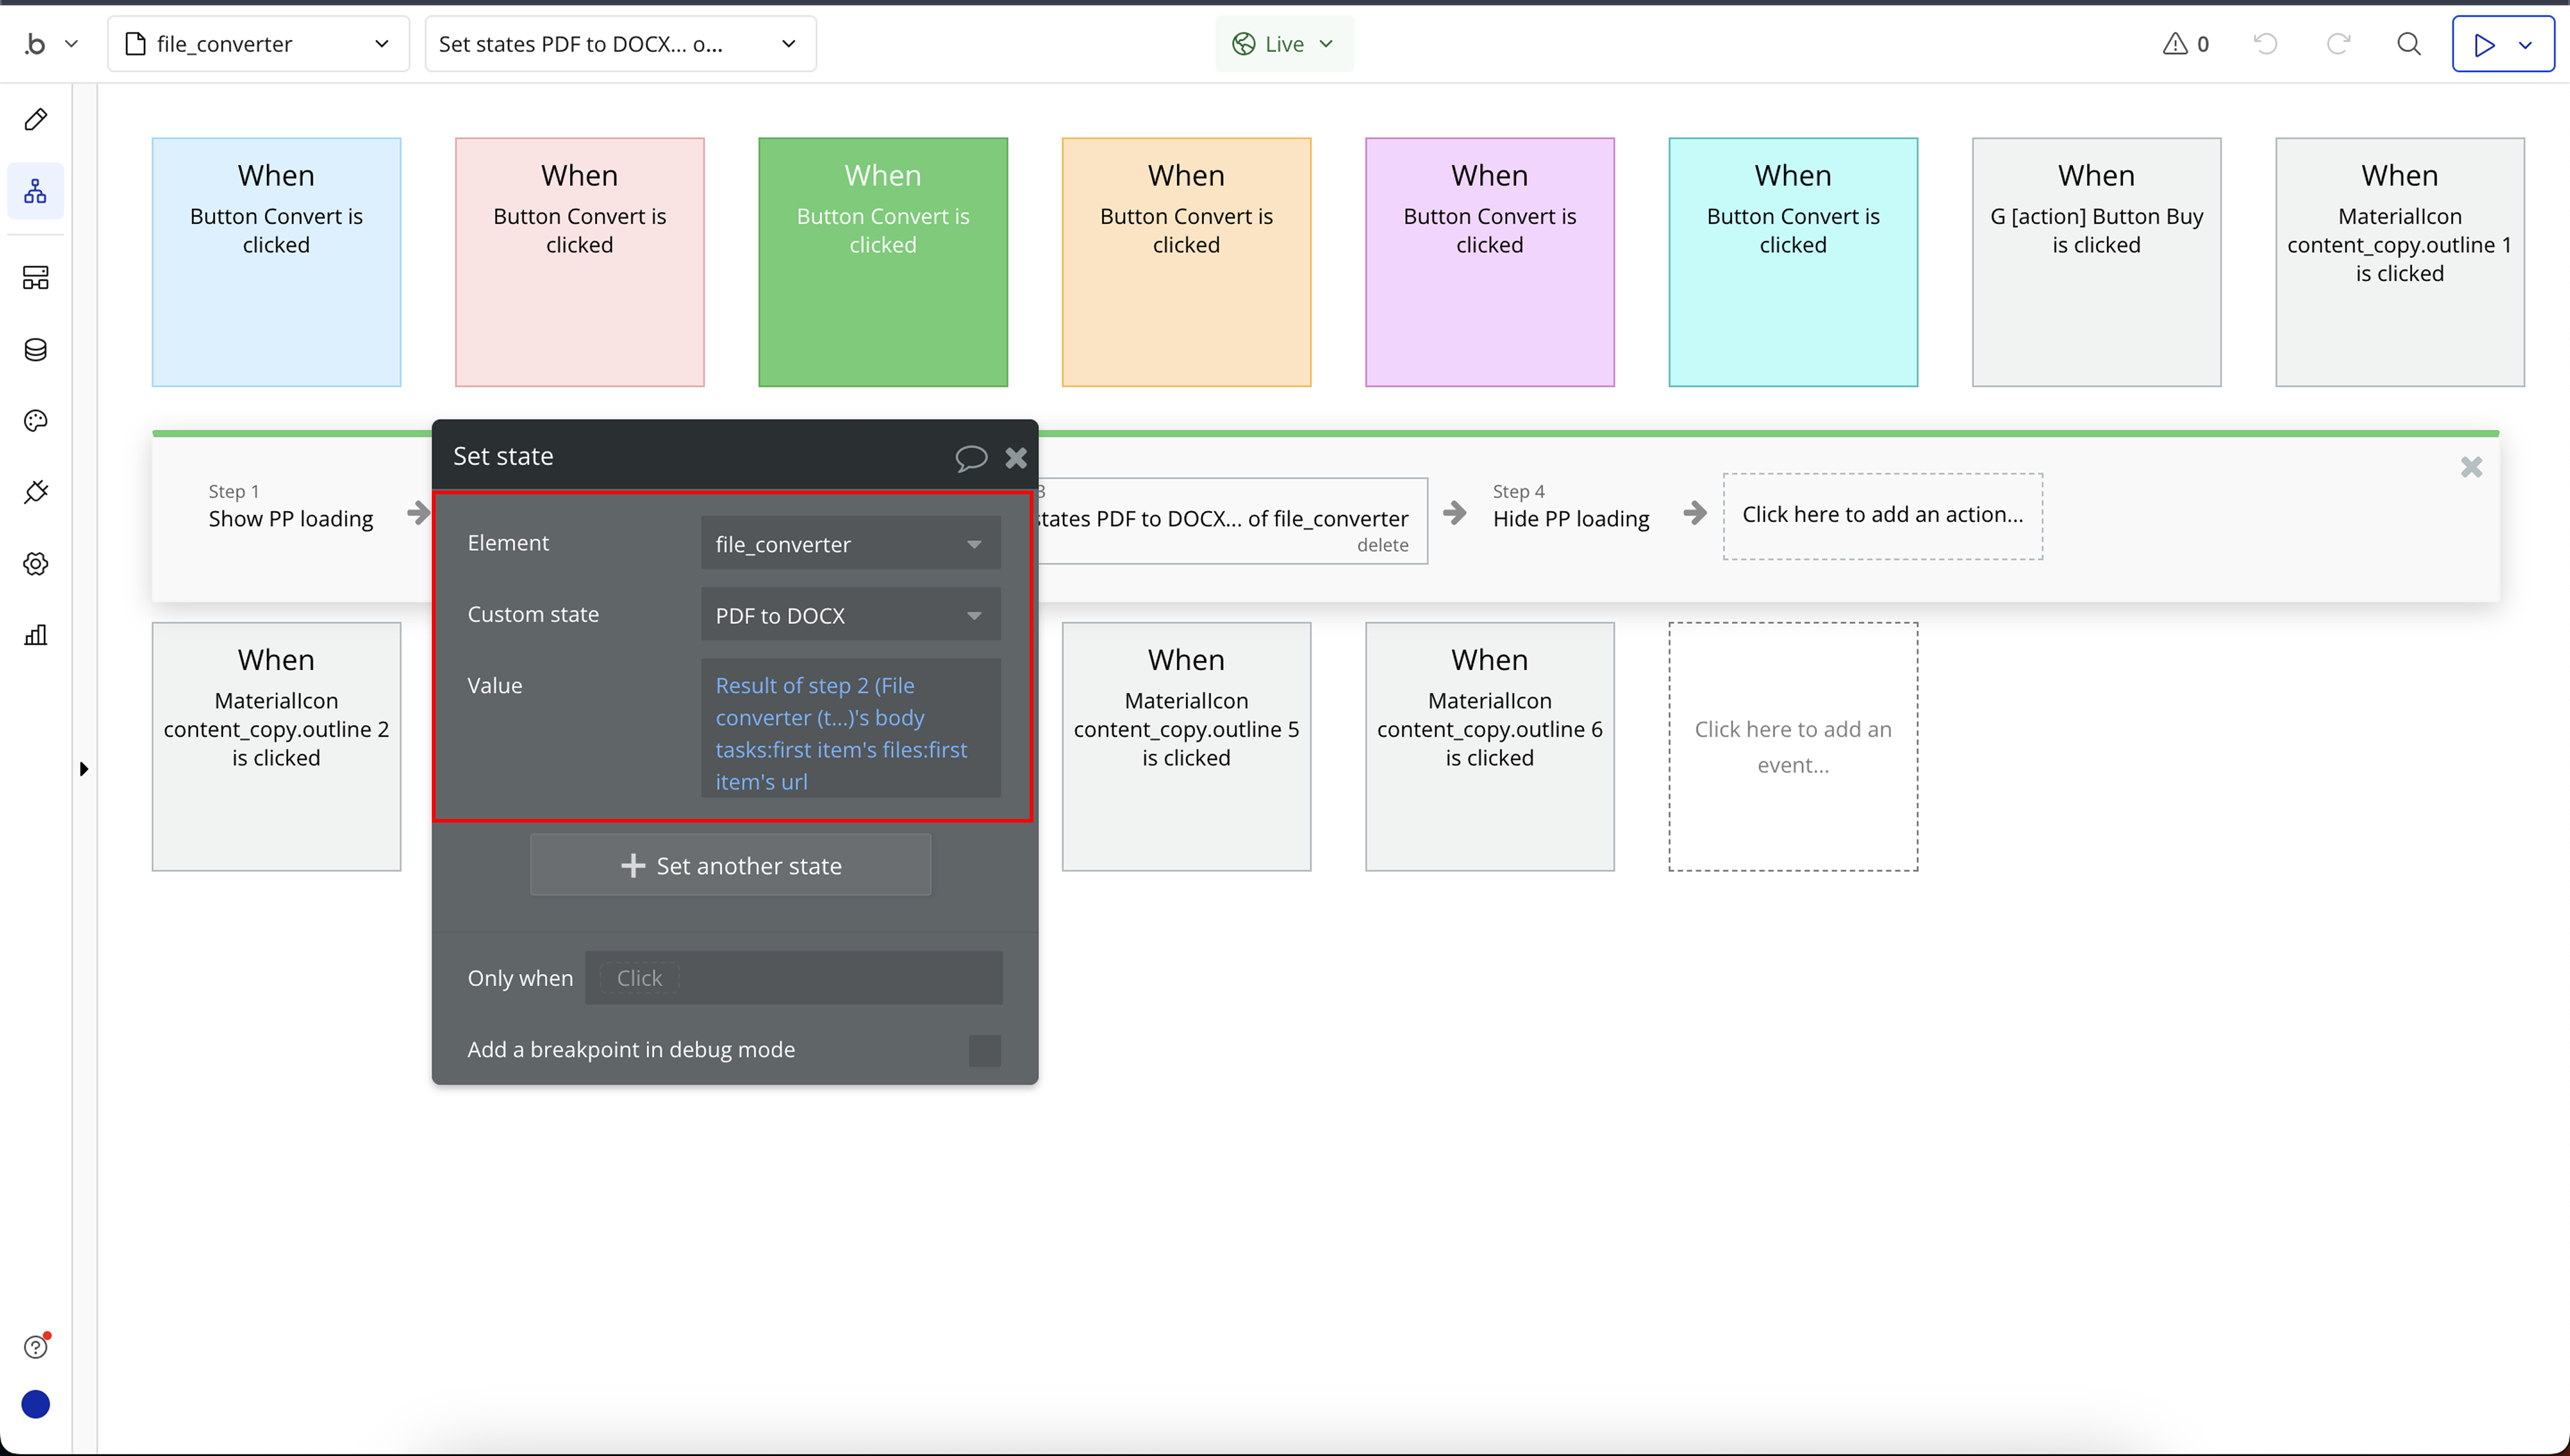Click the Set another state button
Image resolution: width=2570 pixels, height=1456 pixels.
730,866
